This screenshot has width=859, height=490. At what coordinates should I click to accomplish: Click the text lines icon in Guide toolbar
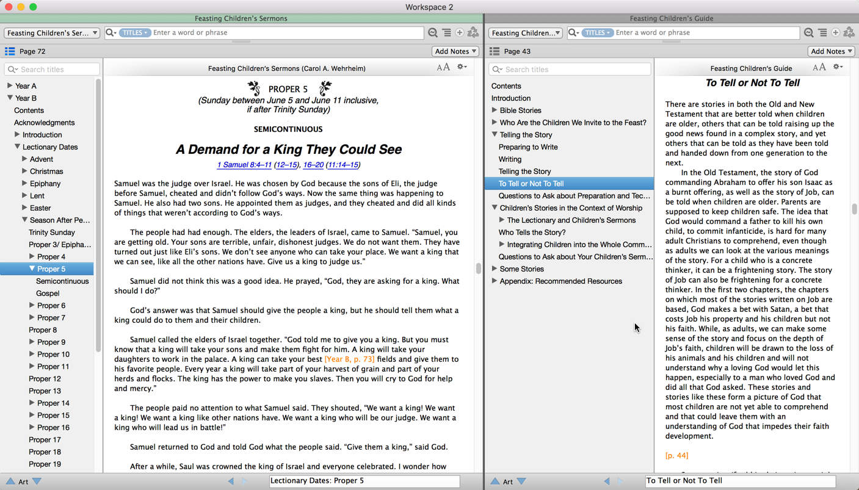pyautogui.click(x=822, y=33)
